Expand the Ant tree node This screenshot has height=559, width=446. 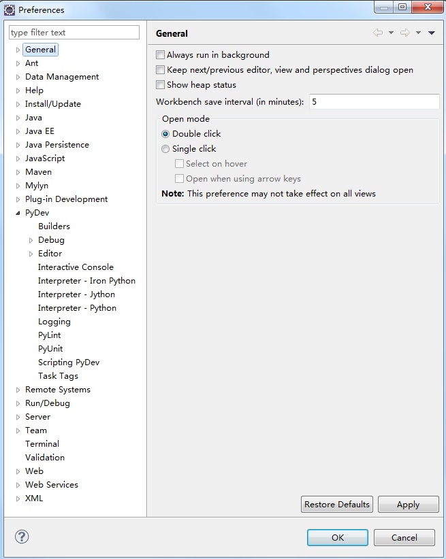pos(18,63)
